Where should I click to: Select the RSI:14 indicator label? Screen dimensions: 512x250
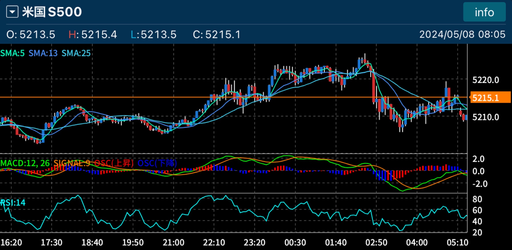[13, 203]
